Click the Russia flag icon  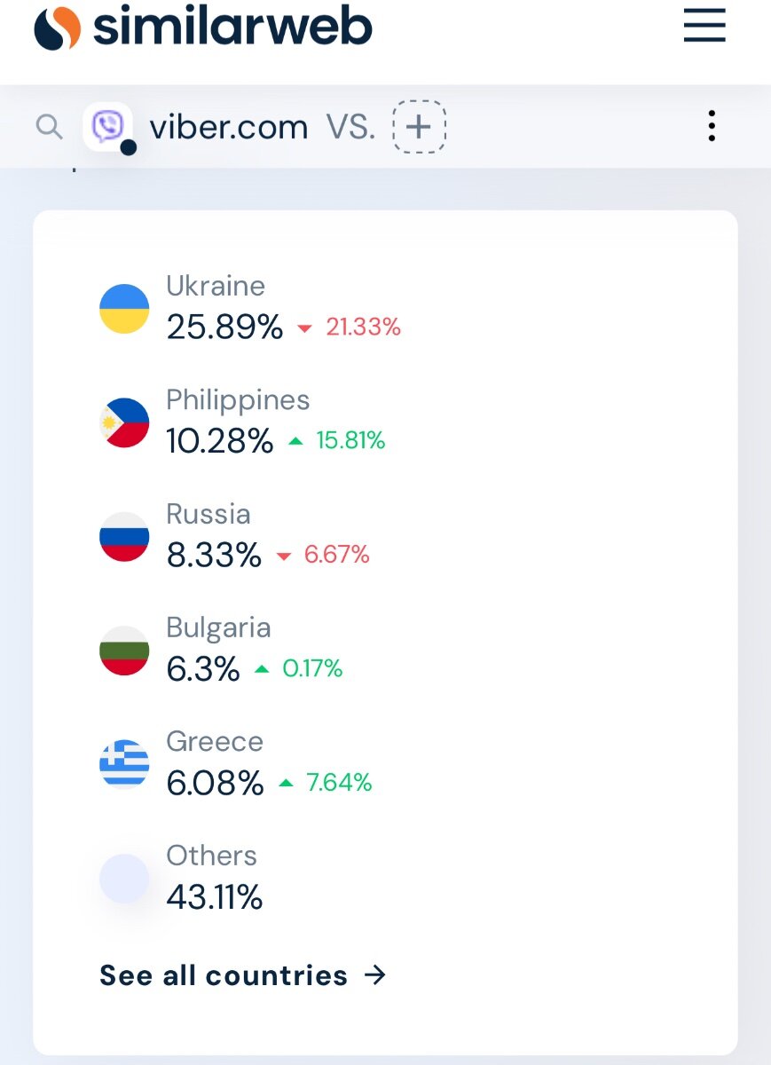pyautogui.click(x=124, y=537)
